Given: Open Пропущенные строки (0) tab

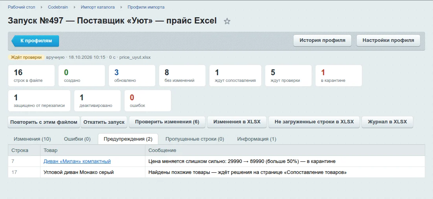Looking at the screenshot, I should pos(194,139).
